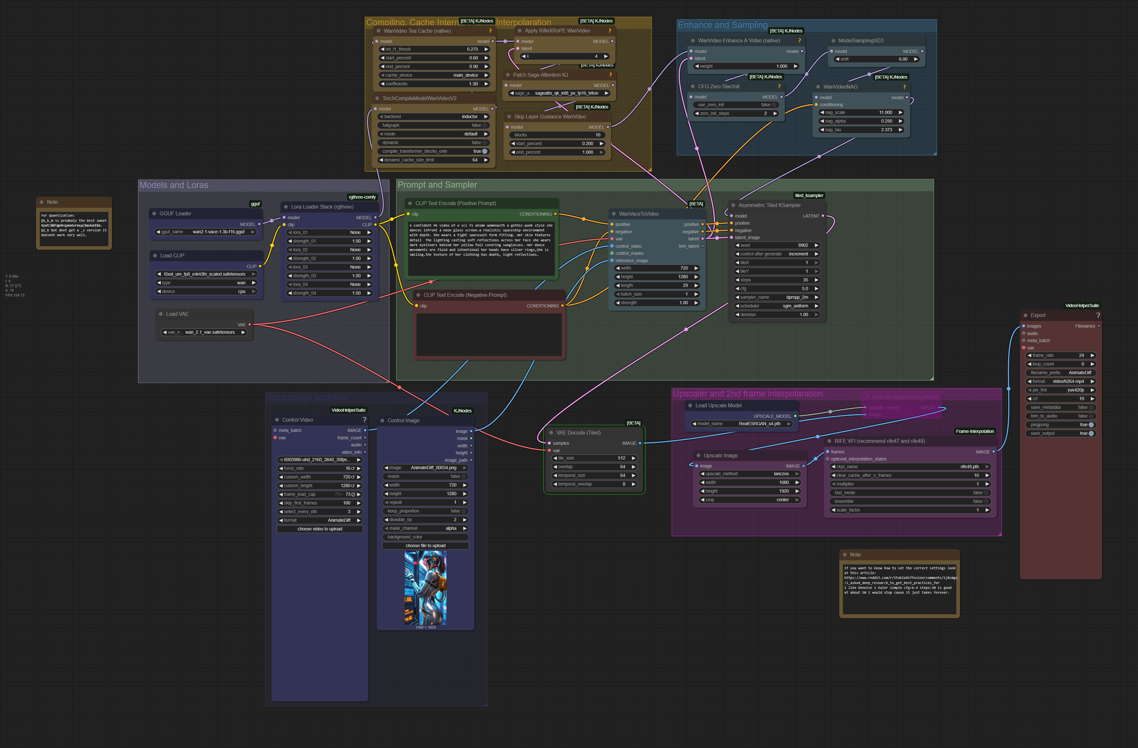Collapse the GGUF Loader node via its dot
Screen dimensions: 1138x748
[154, 214]
